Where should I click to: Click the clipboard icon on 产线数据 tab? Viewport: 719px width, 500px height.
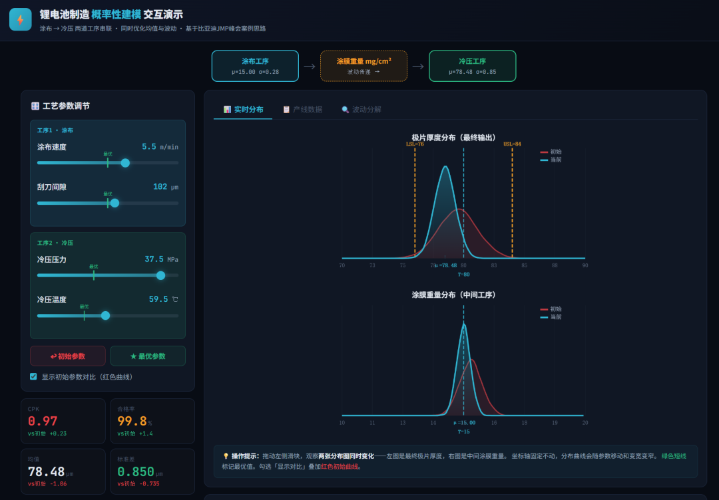[286, 110]
